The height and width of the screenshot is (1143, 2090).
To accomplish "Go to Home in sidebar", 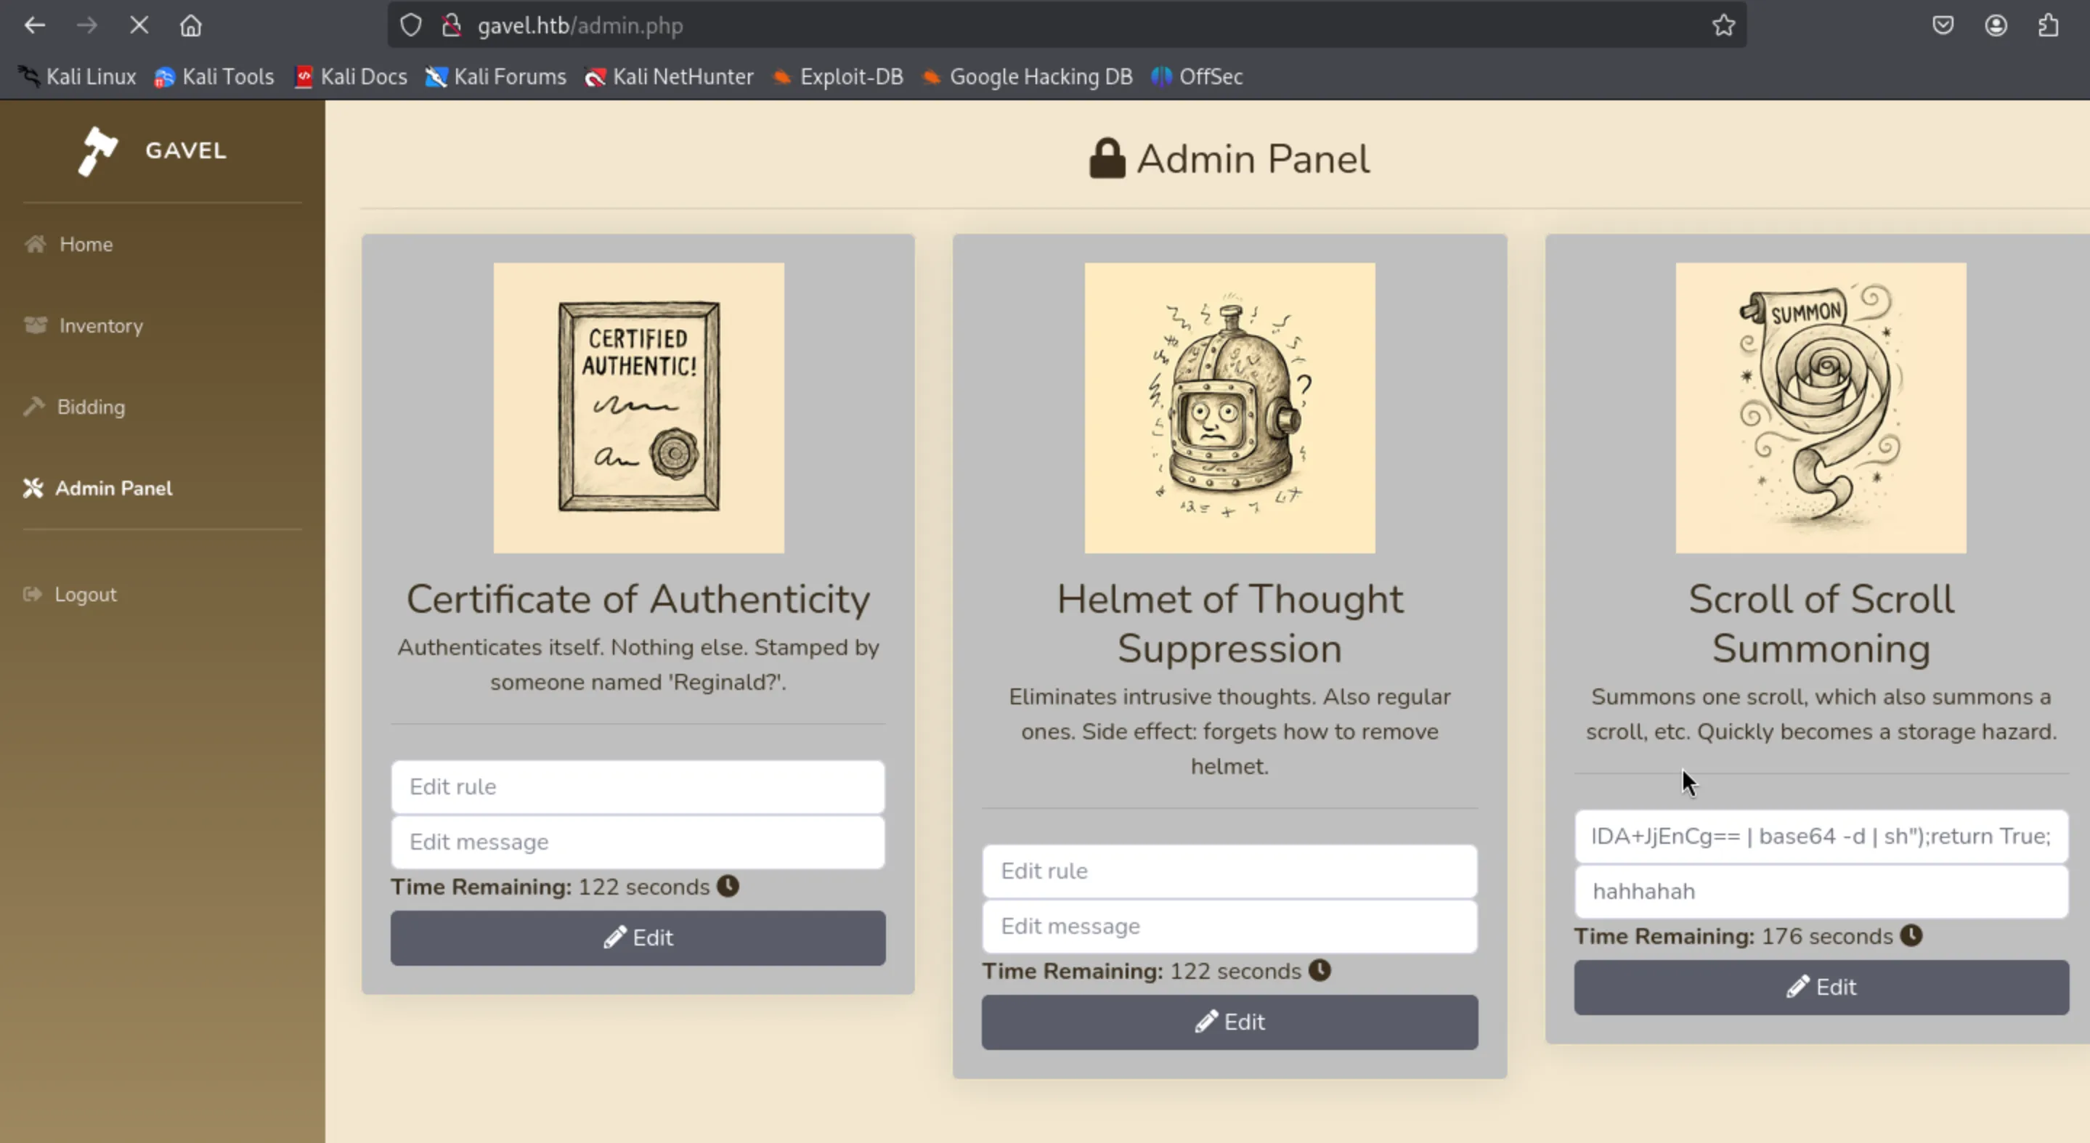I will tap(85, 244).
